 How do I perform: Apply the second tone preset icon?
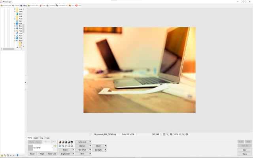point(63,142)
